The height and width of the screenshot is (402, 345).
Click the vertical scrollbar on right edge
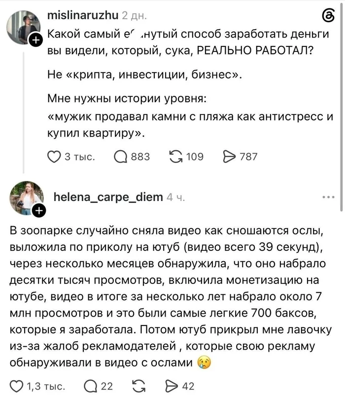[x=342, y=106]
